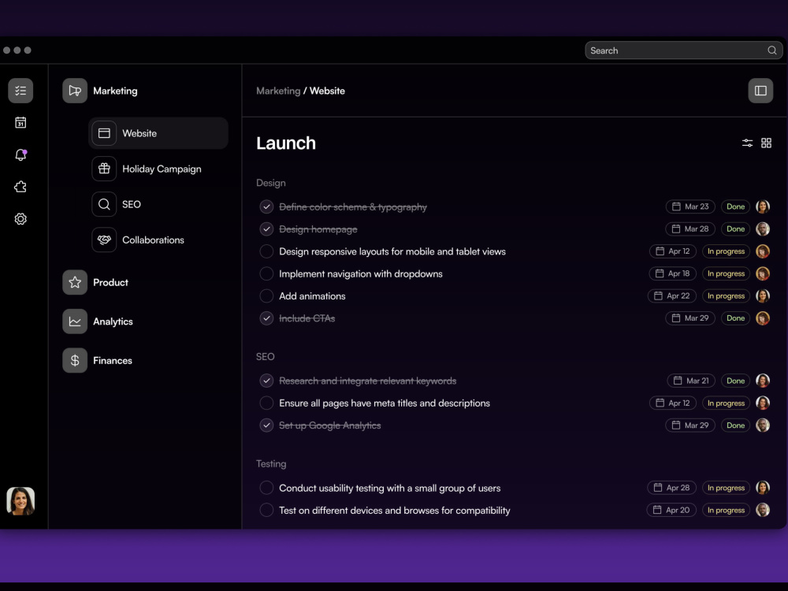Screen dimensions: 788x591
Task: Click the Collaborations handshake icon
Action: [104, 240]
